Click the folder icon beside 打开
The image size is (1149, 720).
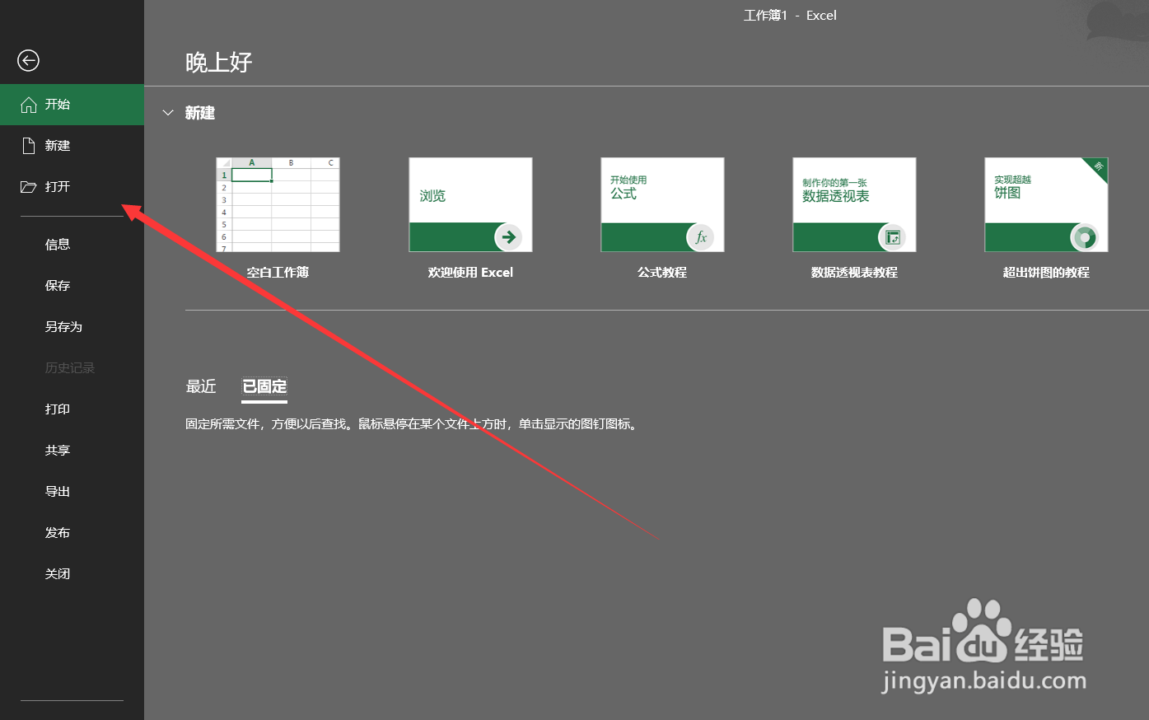(x=29, y=187)
